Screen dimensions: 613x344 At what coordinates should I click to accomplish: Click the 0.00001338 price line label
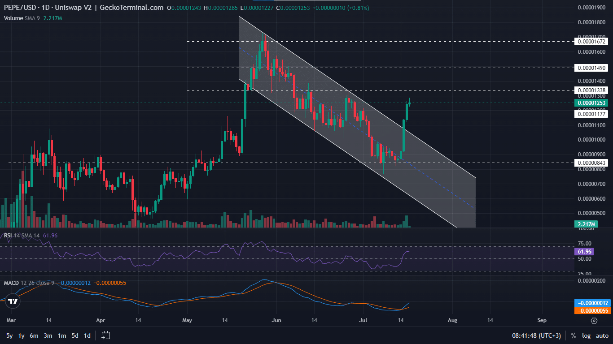(x=591, y=90)
